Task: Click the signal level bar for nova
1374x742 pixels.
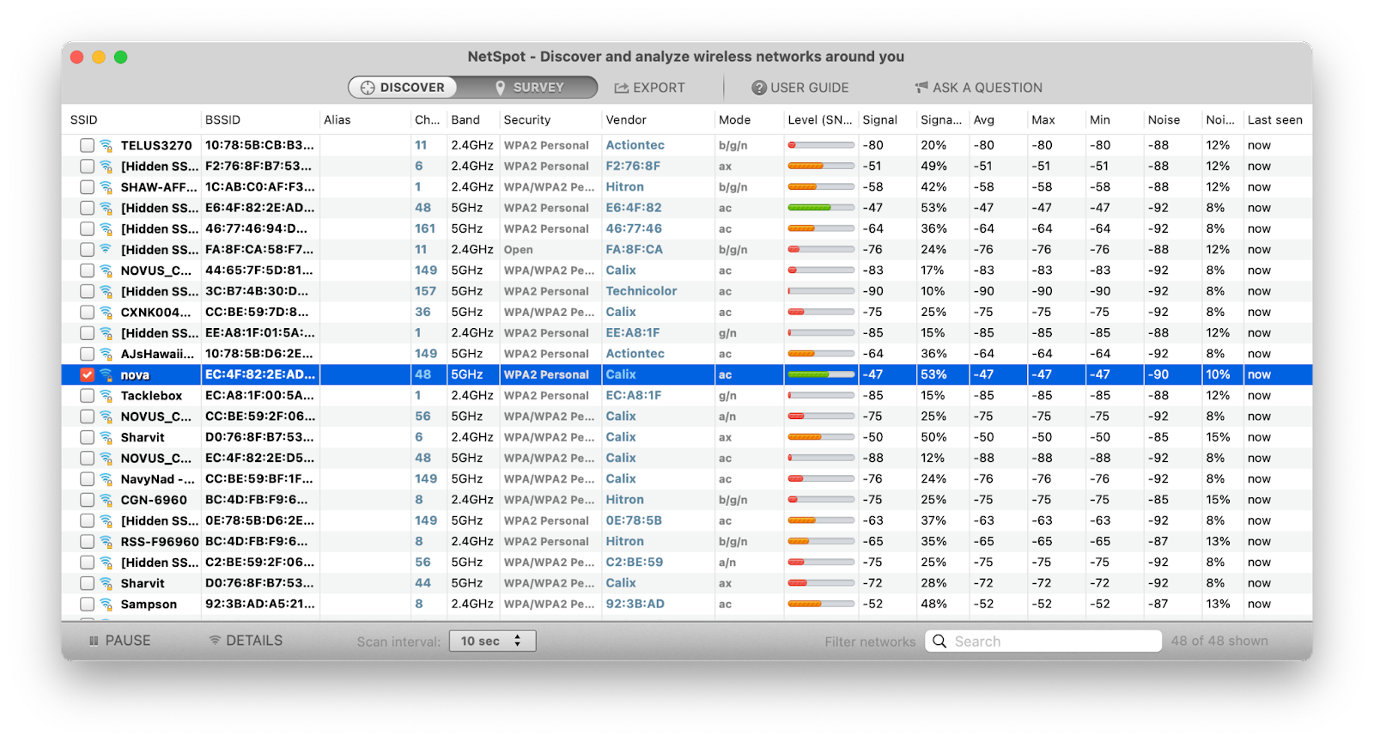Action: (821, 375)
